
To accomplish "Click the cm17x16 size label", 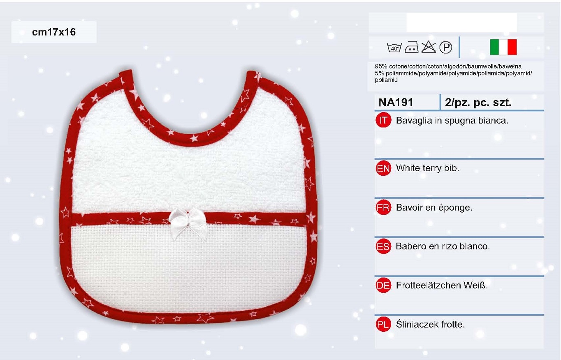I will (x=54, y=32).
